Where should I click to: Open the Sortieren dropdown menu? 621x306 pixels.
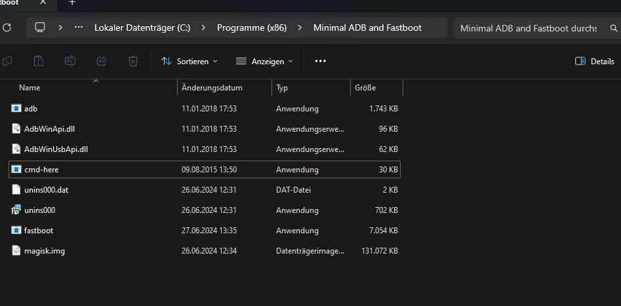coord(189,61)
